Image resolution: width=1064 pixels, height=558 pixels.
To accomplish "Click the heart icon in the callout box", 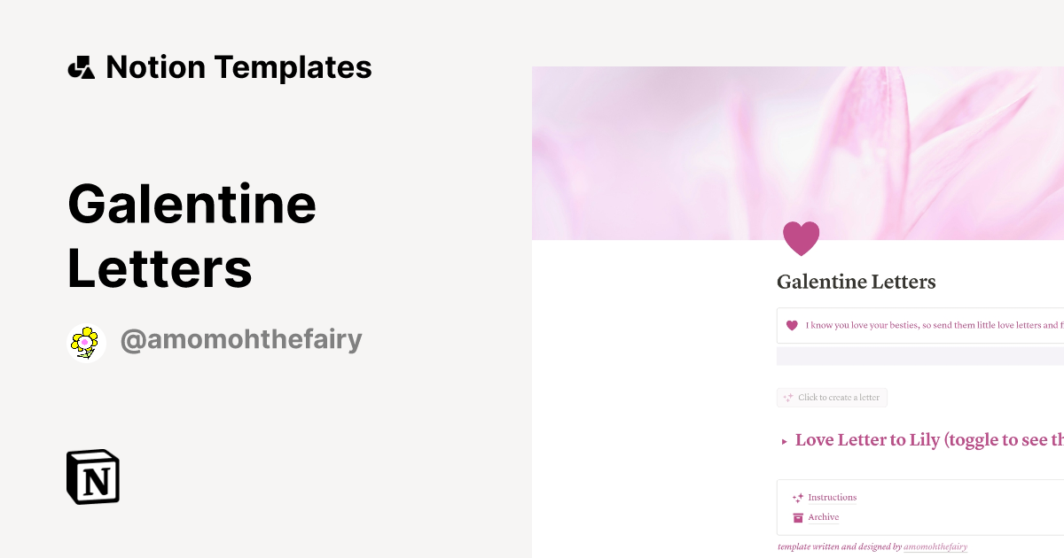I will click(791, 325).
